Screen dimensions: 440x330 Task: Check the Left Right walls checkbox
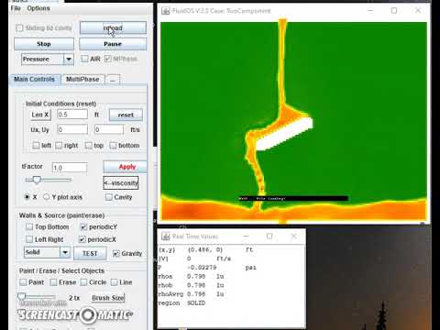point(29,239)
